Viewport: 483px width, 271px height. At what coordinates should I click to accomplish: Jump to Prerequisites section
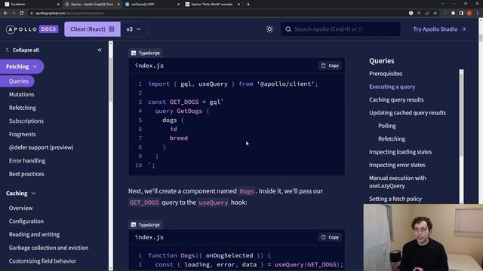pos(386,74)
